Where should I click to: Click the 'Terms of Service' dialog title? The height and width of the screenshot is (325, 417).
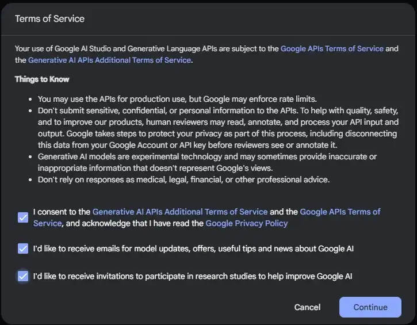coord(49,18)
